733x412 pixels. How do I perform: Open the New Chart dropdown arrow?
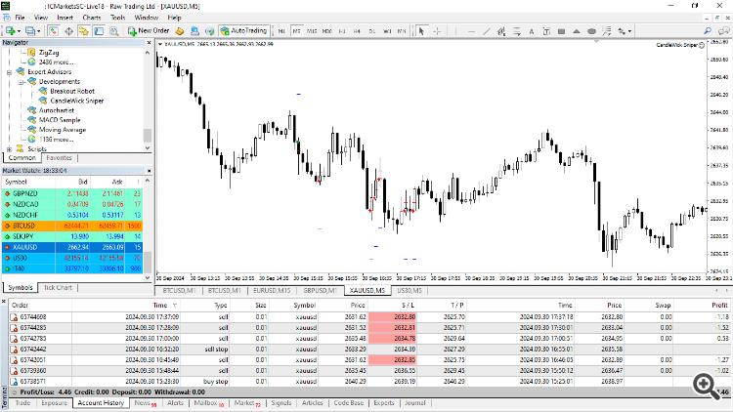(19, 31)
